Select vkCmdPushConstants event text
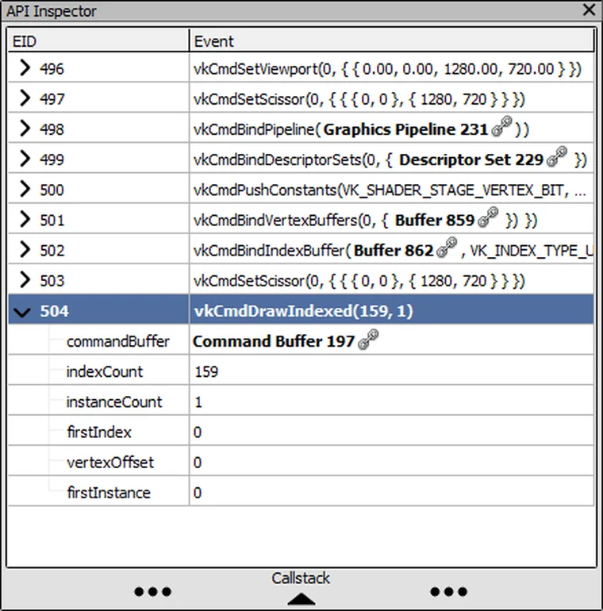The image size is (603, 611). (x=390, y=190)
